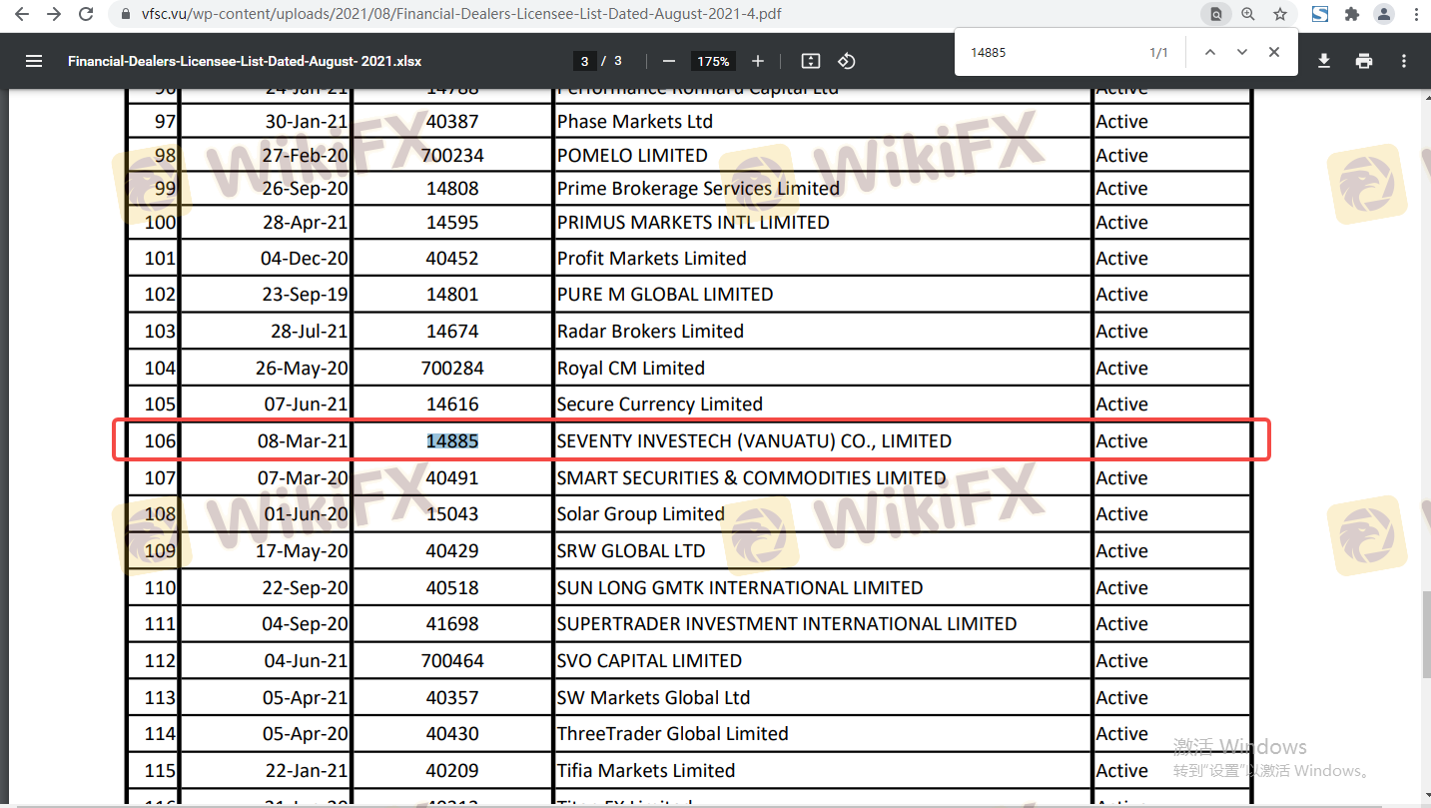Click the date 22-Sep-20

(306, 588)
